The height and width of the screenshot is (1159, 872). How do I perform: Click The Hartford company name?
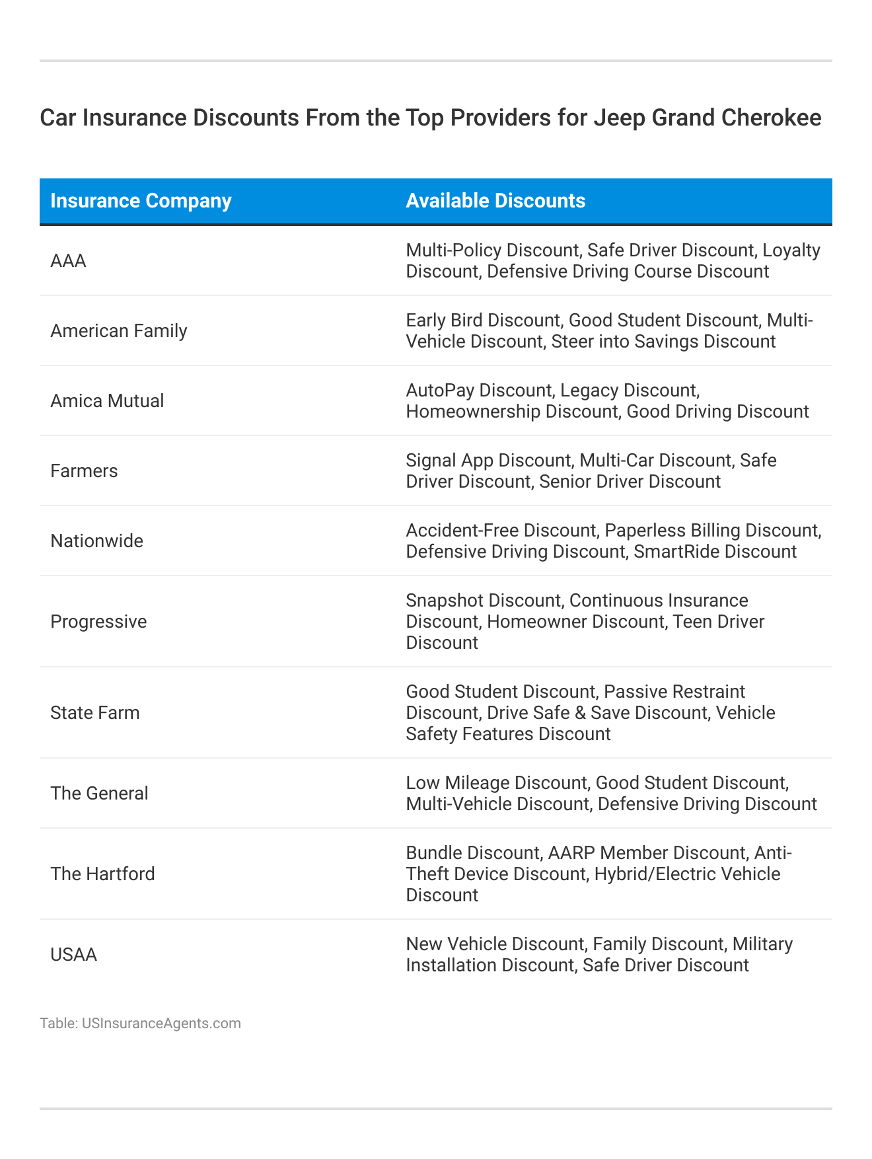(x=102, y=874)
